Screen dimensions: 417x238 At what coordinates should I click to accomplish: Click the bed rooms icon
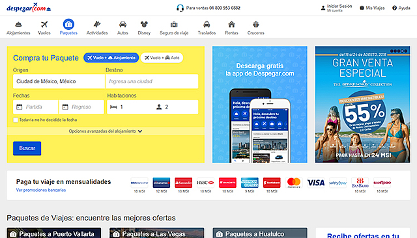click(x=113, y=107)
